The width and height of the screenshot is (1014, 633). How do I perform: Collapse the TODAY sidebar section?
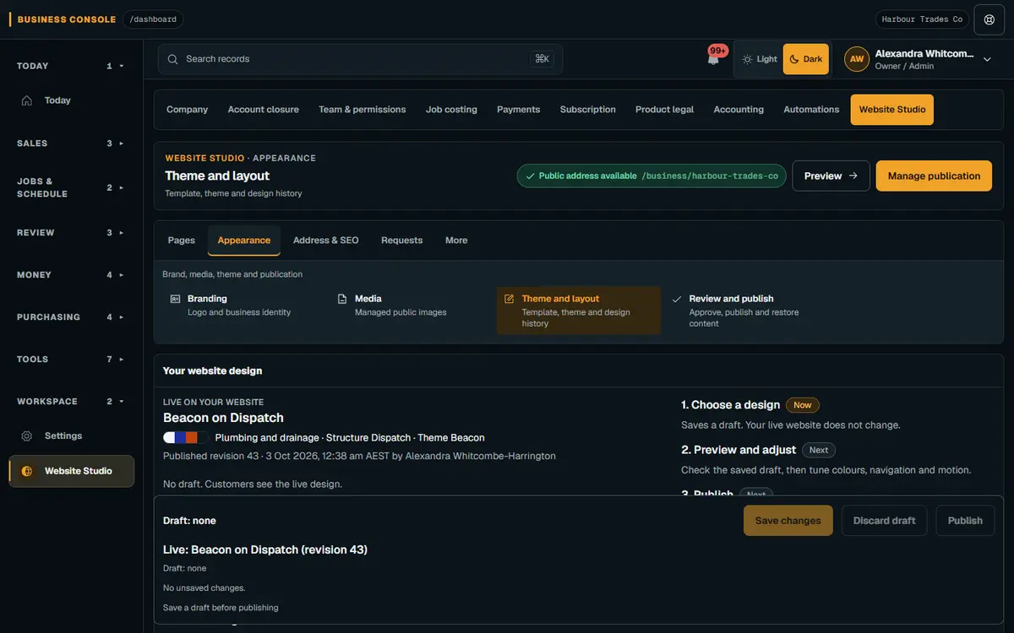(72, 66)
